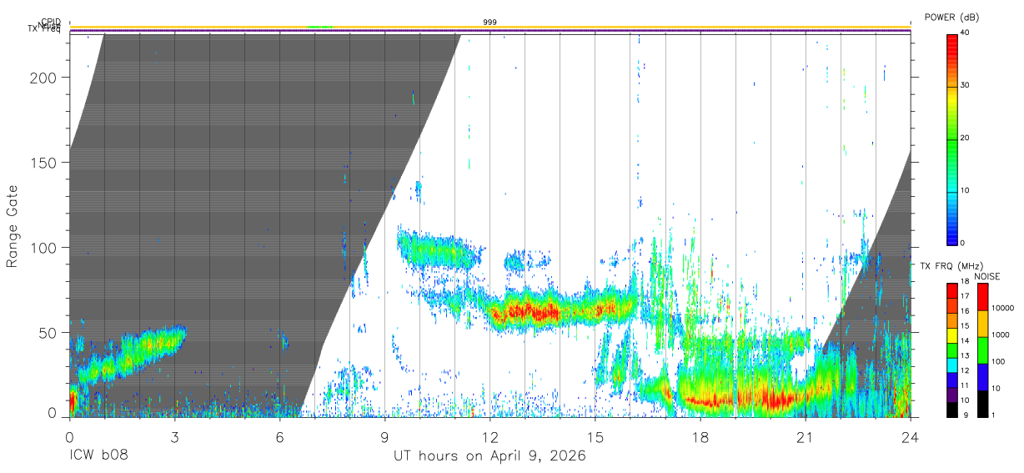Screen dimensions: 1024x473
Task: Click the '18' tick label on UT hours axis
Action: (700, 437)
